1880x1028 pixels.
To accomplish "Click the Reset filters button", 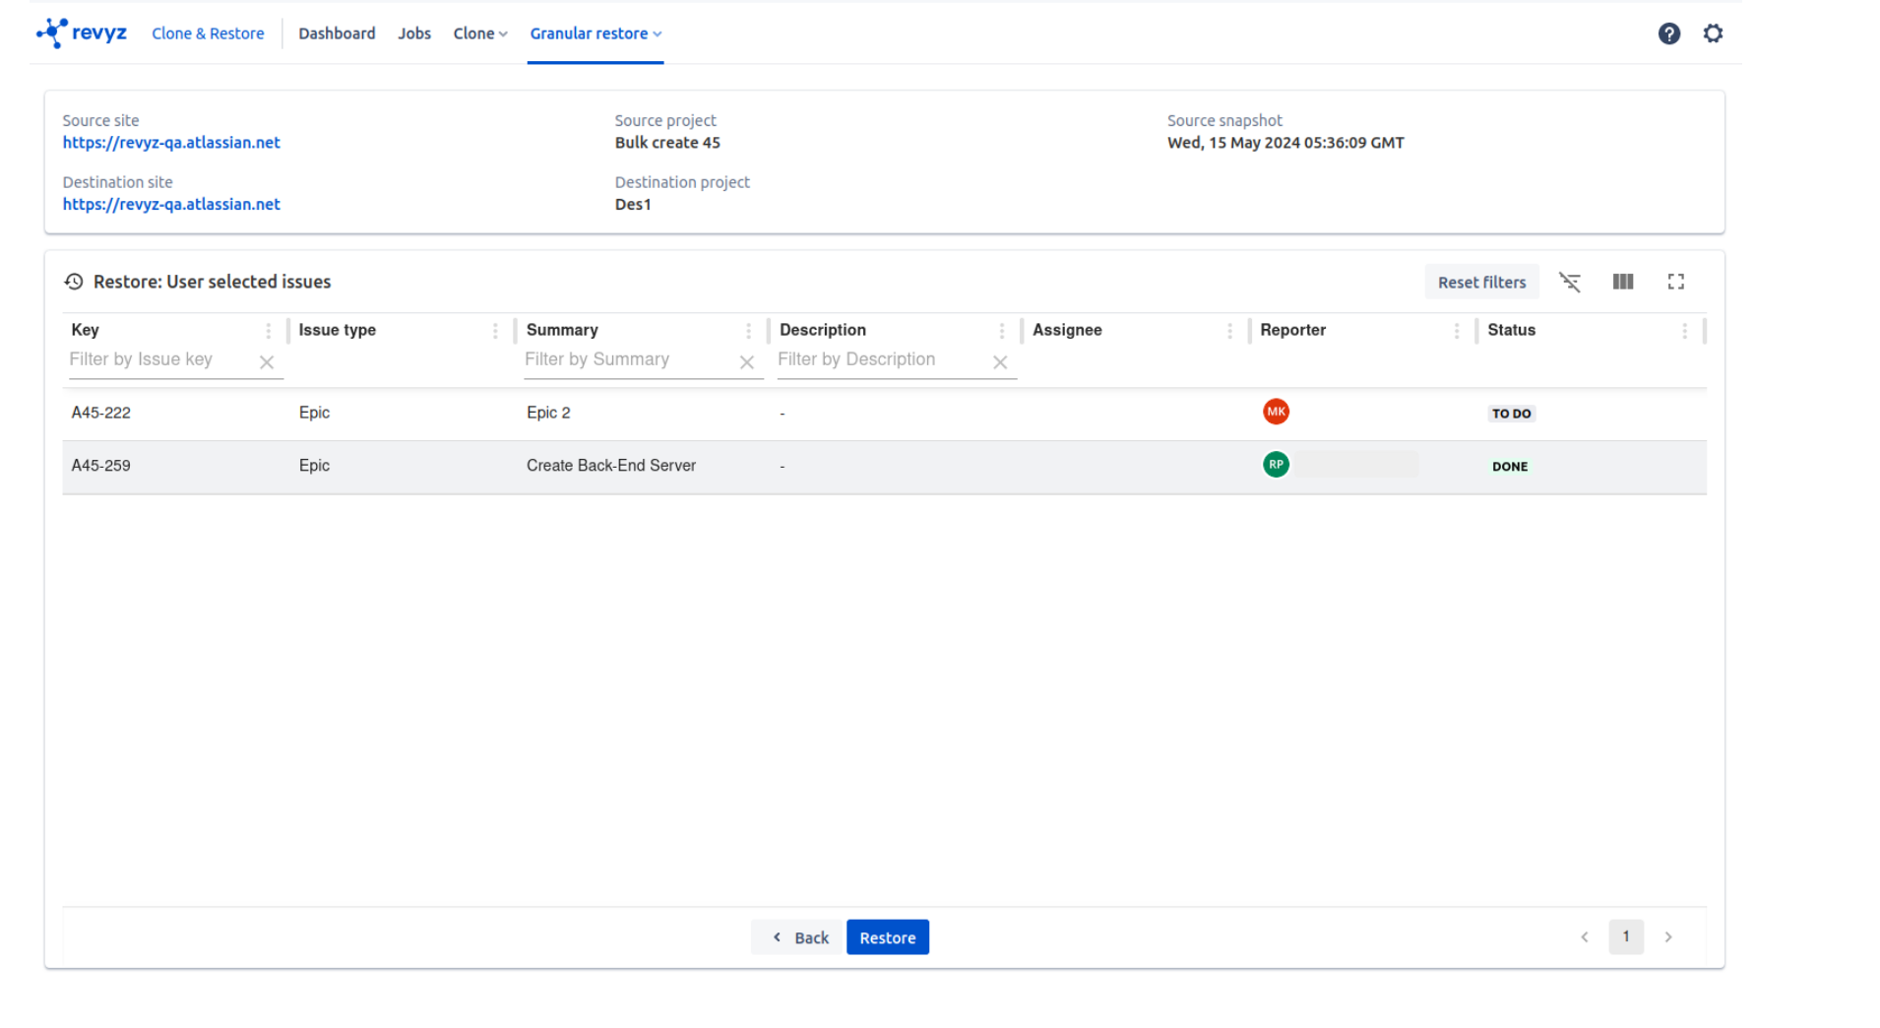I will 1481,283.
